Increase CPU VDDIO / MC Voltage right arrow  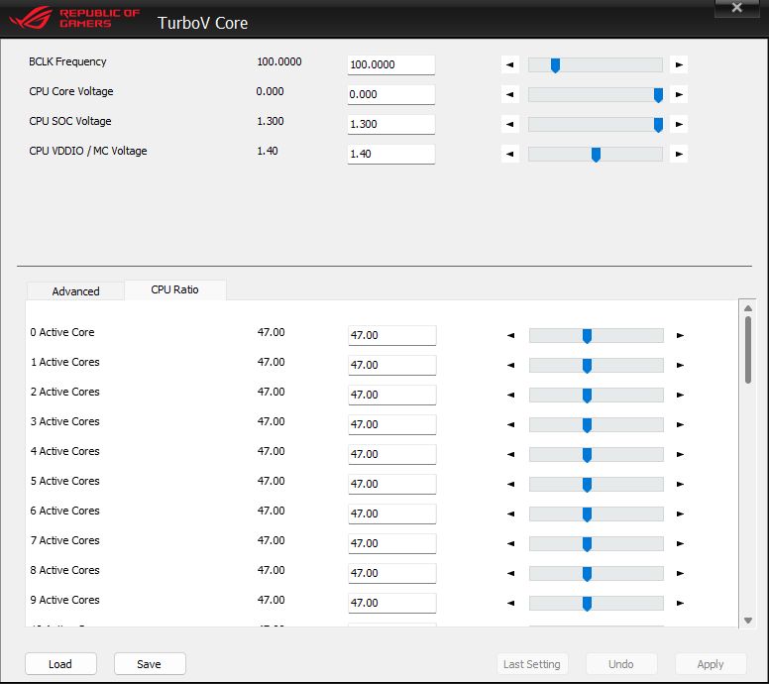click(679, 154)
